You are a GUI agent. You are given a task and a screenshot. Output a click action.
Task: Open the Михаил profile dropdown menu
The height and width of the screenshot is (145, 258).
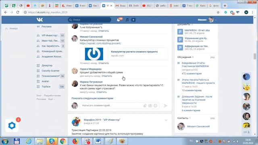point(207,20)
